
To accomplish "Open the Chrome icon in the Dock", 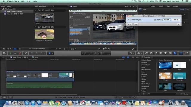I will [58, 103].
